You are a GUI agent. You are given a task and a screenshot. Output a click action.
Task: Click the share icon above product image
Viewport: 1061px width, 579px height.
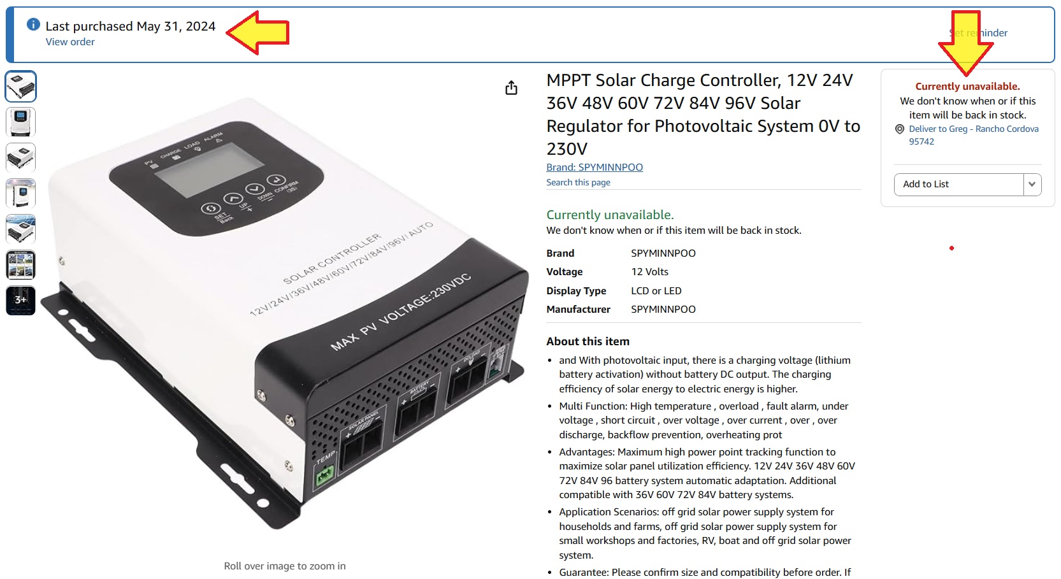tap(511, 88)
